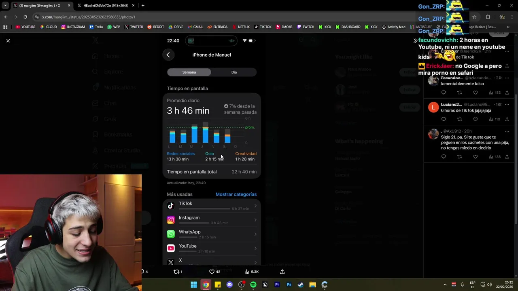Image resolution: width=518 pixels, height=291 pixels.
Task: Open the YOUTUBE bookmark
Action: tap(25, 27)
